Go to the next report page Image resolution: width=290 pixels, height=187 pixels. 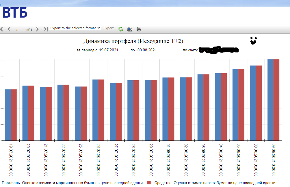coord(37,29)
